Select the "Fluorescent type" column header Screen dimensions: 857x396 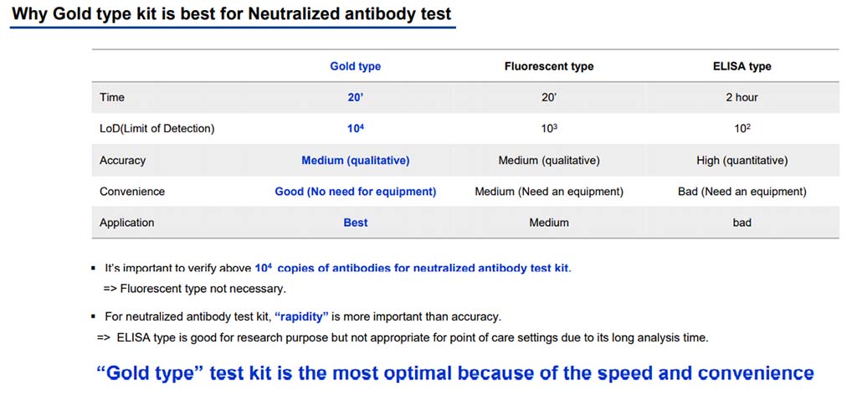click(549, 66)
